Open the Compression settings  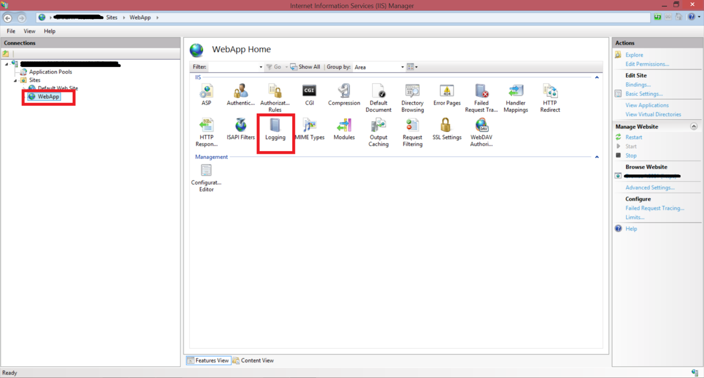coord(344,95)
